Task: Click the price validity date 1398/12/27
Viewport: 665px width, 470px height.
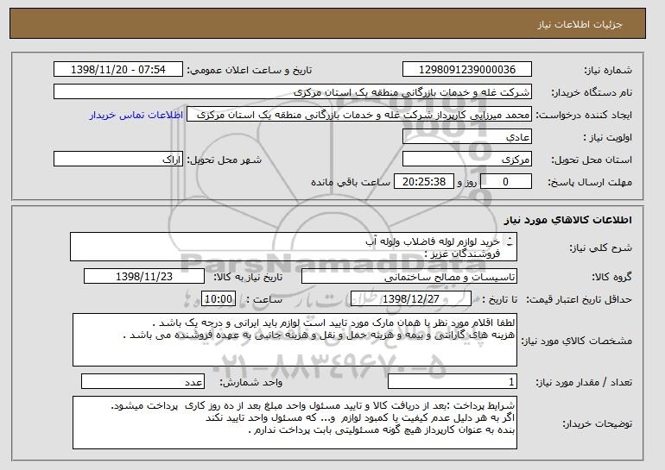Action: coord(411,299)
